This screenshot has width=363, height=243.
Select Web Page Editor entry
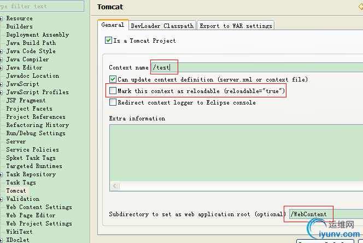tap(31, 216)
